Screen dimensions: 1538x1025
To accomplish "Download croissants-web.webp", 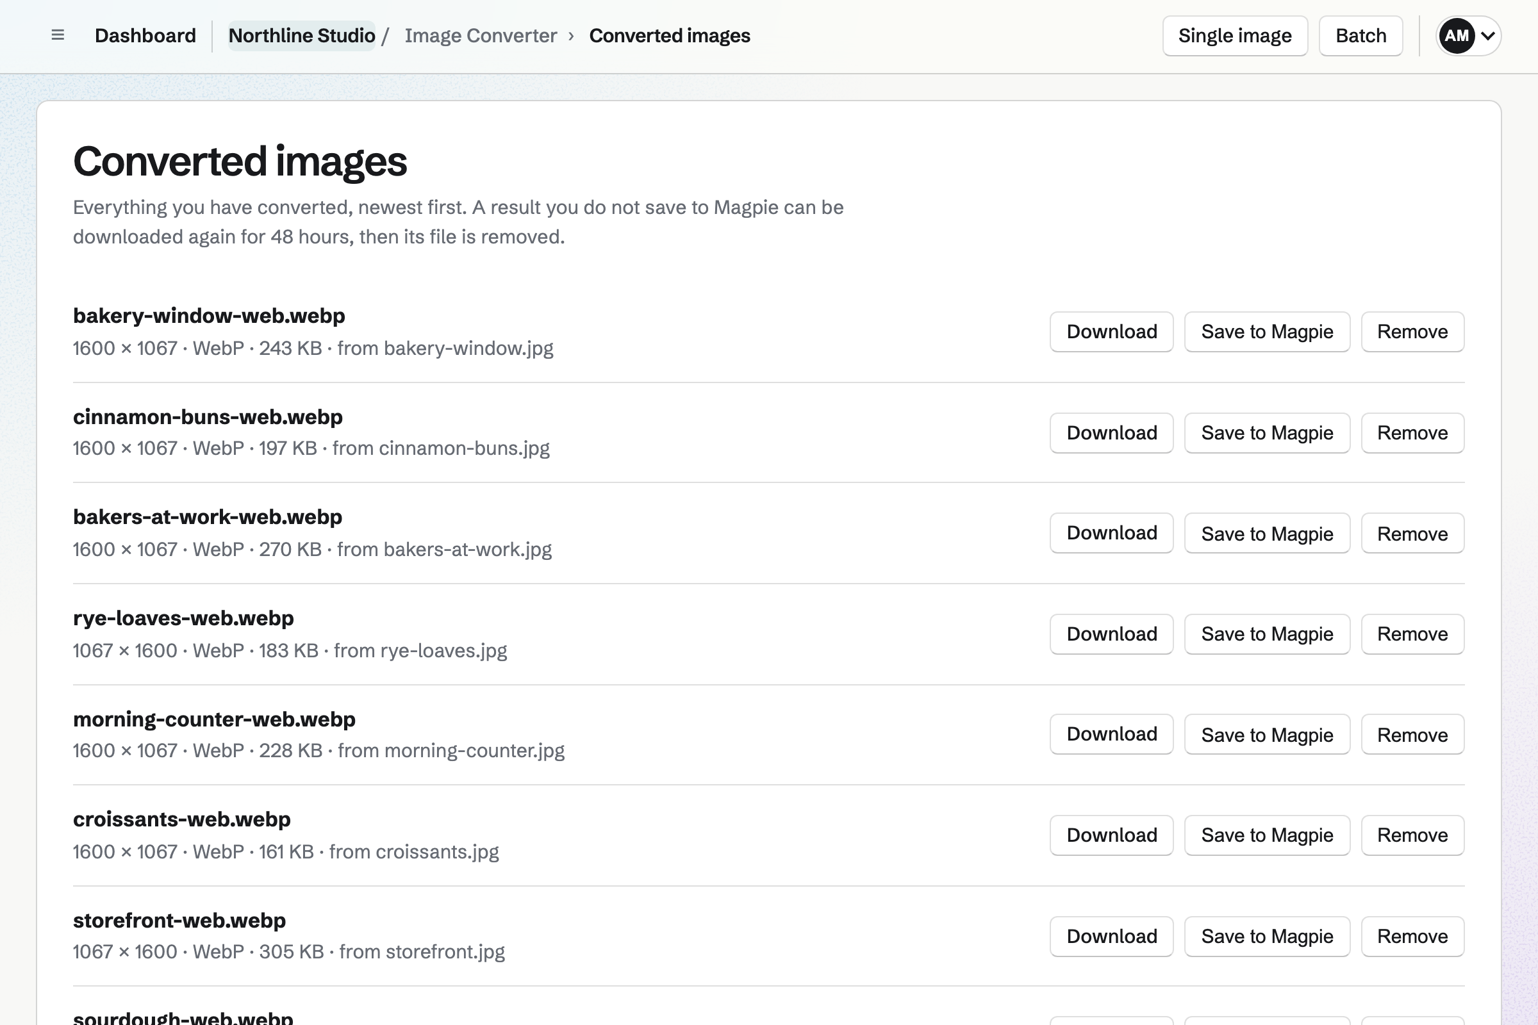I will tap(1112, 835).
